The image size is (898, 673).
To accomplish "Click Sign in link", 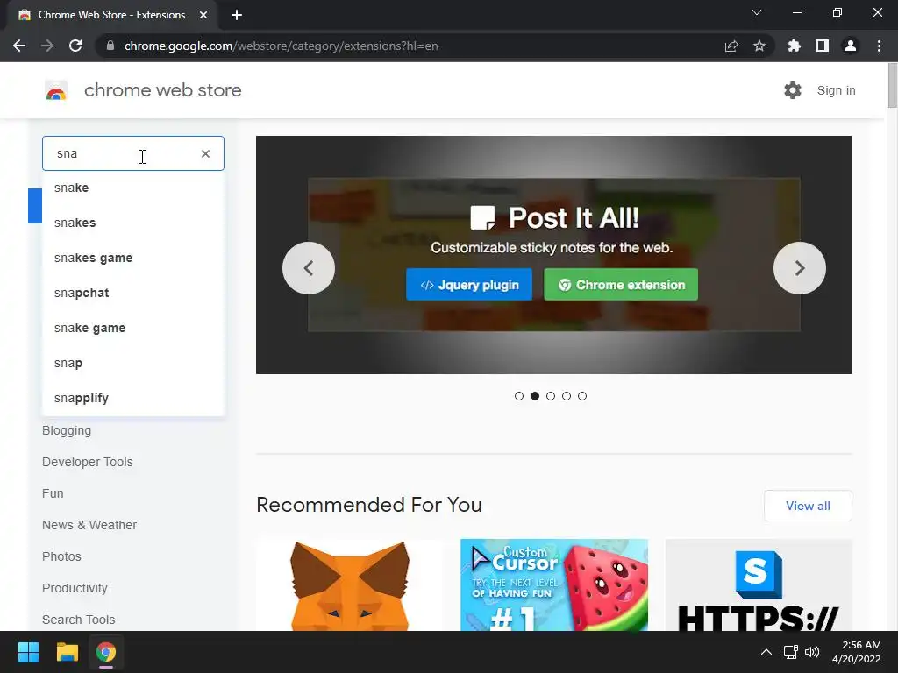I will coord(836,90).
